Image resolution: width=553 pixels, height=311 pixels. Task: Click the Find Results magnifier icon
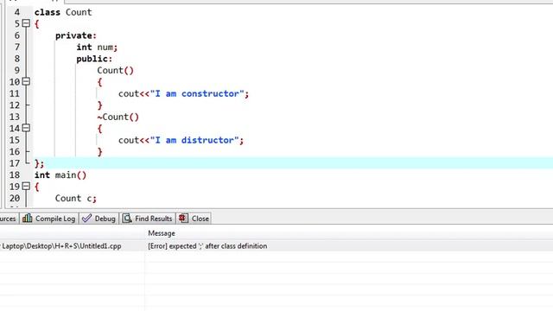(x=127, y=219)
